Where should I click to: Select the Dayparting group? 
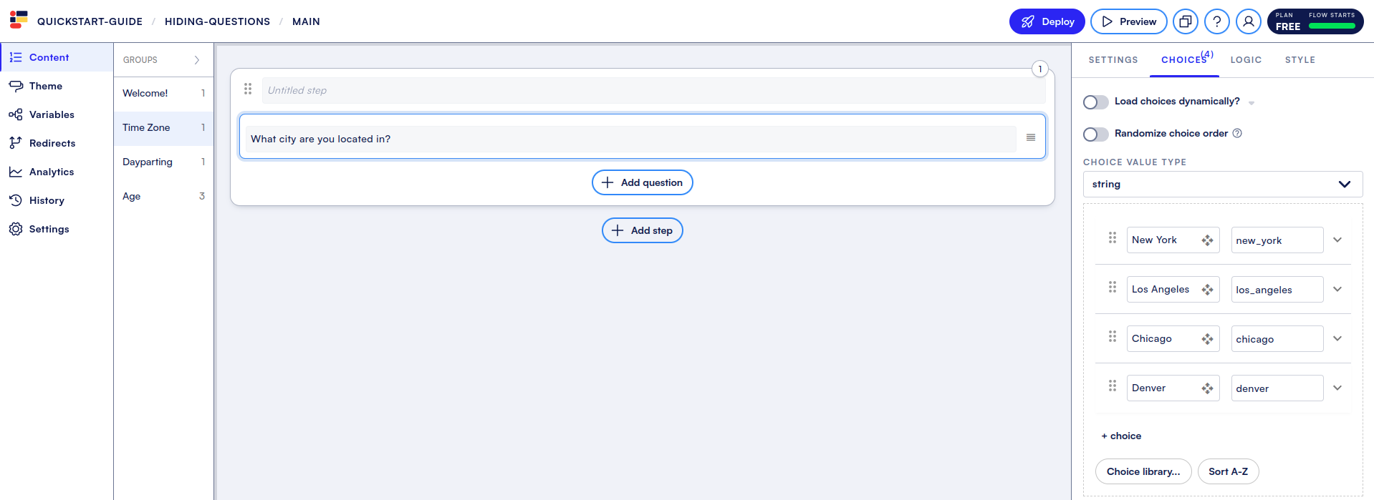(148, 162)
